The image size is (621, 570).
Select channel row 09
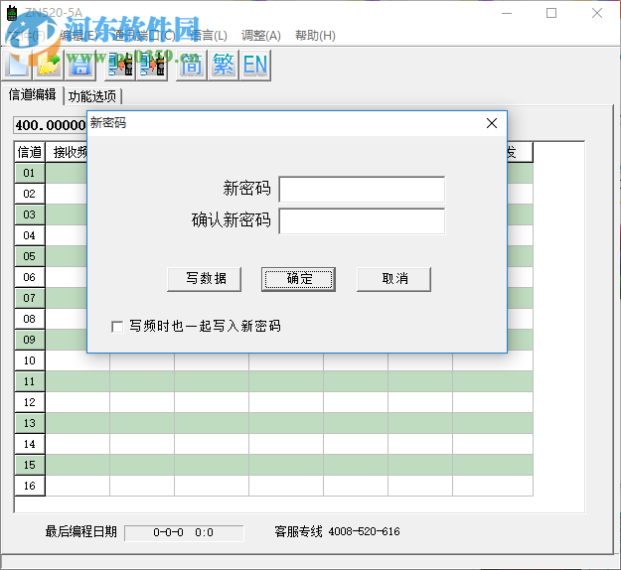pyautogui.click(x=29, y=340)
